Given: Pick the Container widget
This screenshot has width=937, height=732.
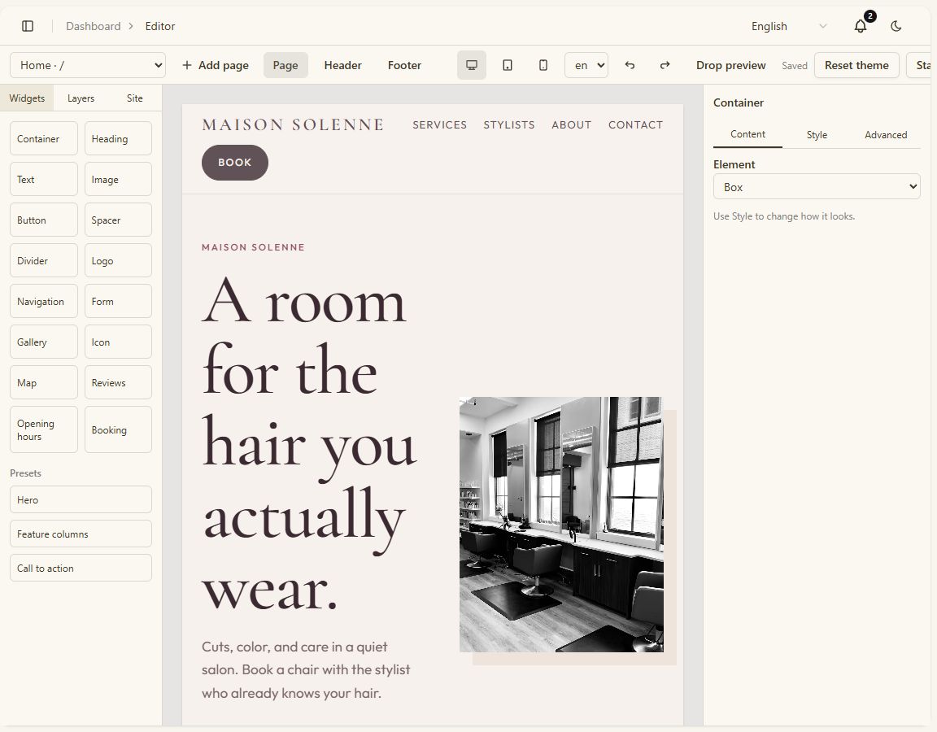Looking at the screenshot, I should [44, 138].
